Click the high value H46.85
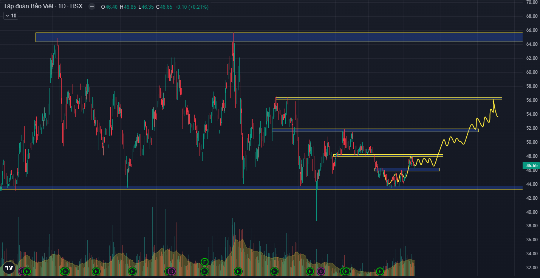 (128, 7)
